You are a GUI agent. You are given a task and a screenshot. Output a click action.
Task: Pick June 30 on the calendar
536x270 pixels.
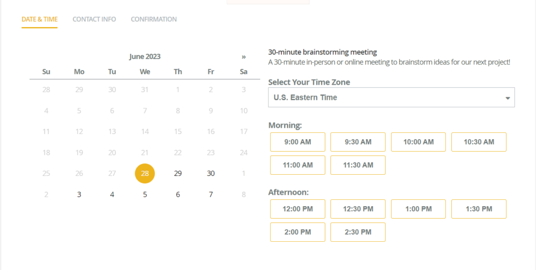coord(210,173)
